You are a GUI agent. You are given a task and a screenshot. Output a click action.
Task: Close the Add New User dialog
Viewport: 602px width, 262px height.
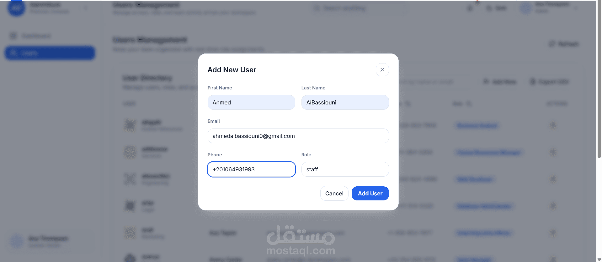(x=382, y=70)
